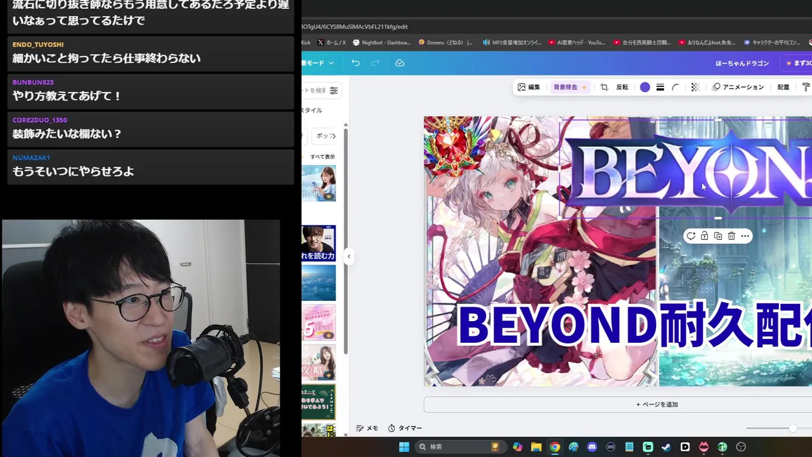Select the copy style paint roller

(x=806, y=87)
